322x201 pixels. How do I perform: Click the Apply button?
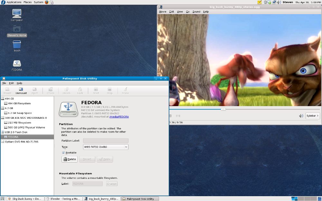pyautogui.click(x=105, y=159)
